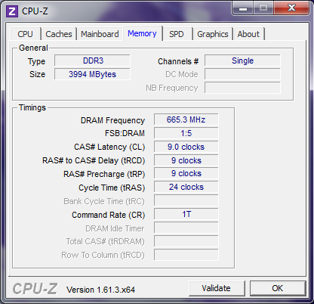Select the Memory tab
Viewport: 314px width, 304px height.
(x=142, y=33)
